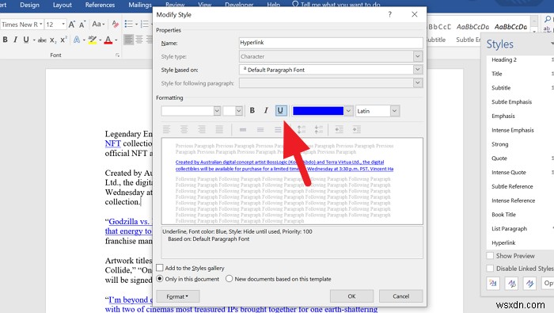Open dialog font size dropdown
This screenshot has height=313, width=554.
(x=239, y=111)
